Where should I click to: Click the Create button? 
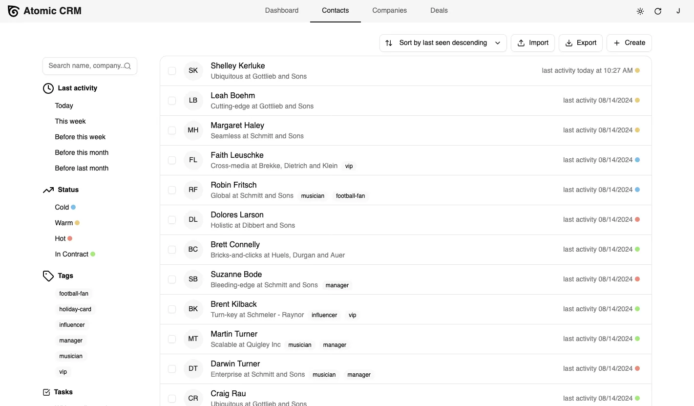click(629, 43)
